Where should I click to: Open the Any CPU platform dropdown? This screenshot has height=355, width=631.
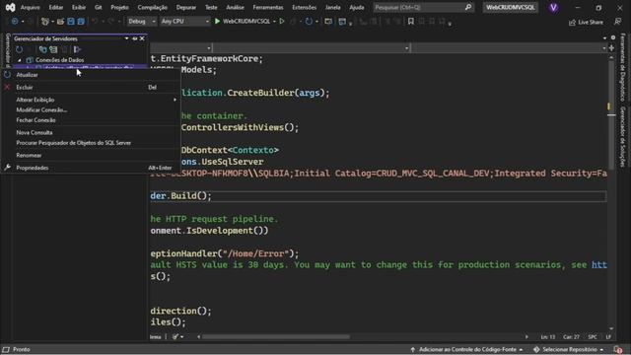(x=184, y=22)
